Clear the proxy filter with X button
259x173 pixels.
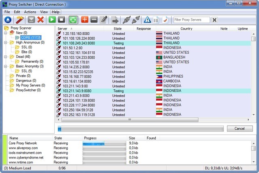[x=214, y=20]
